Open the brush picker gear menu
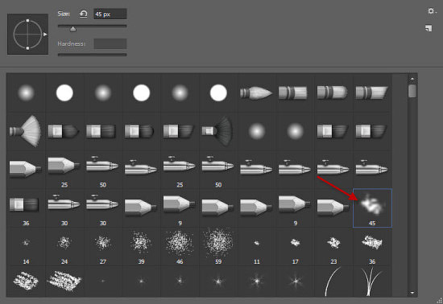Viewport: 443px width, 304px height. click(x=432, y=11)
